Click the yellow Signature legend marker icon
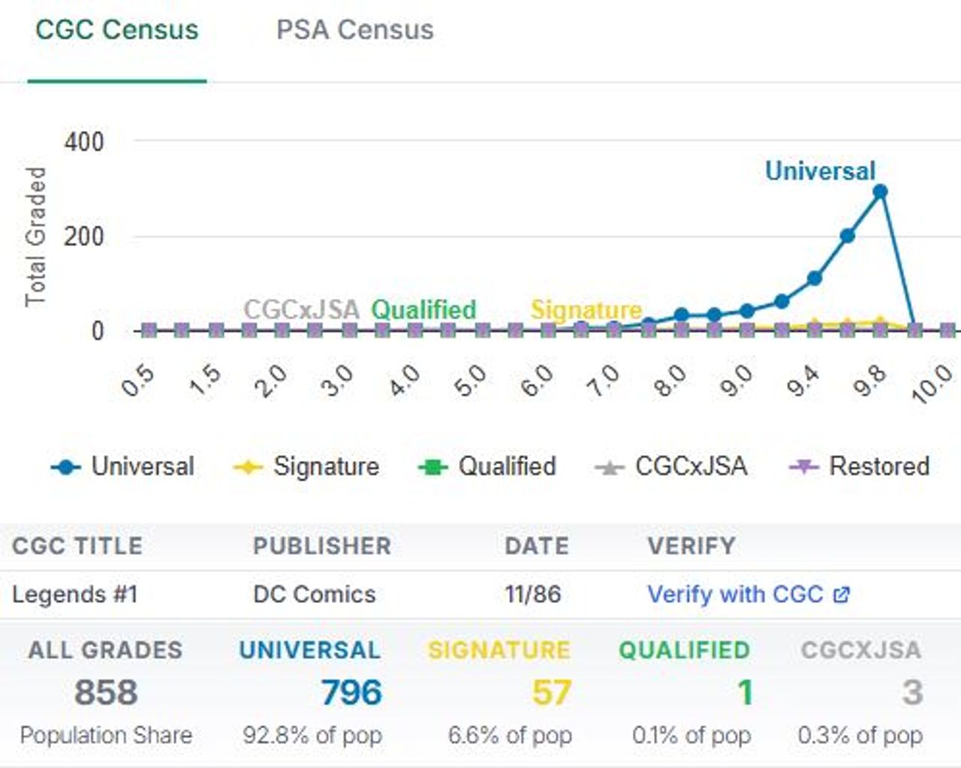Viewport: 961px width, 768px height. click(x=248, y=467)
